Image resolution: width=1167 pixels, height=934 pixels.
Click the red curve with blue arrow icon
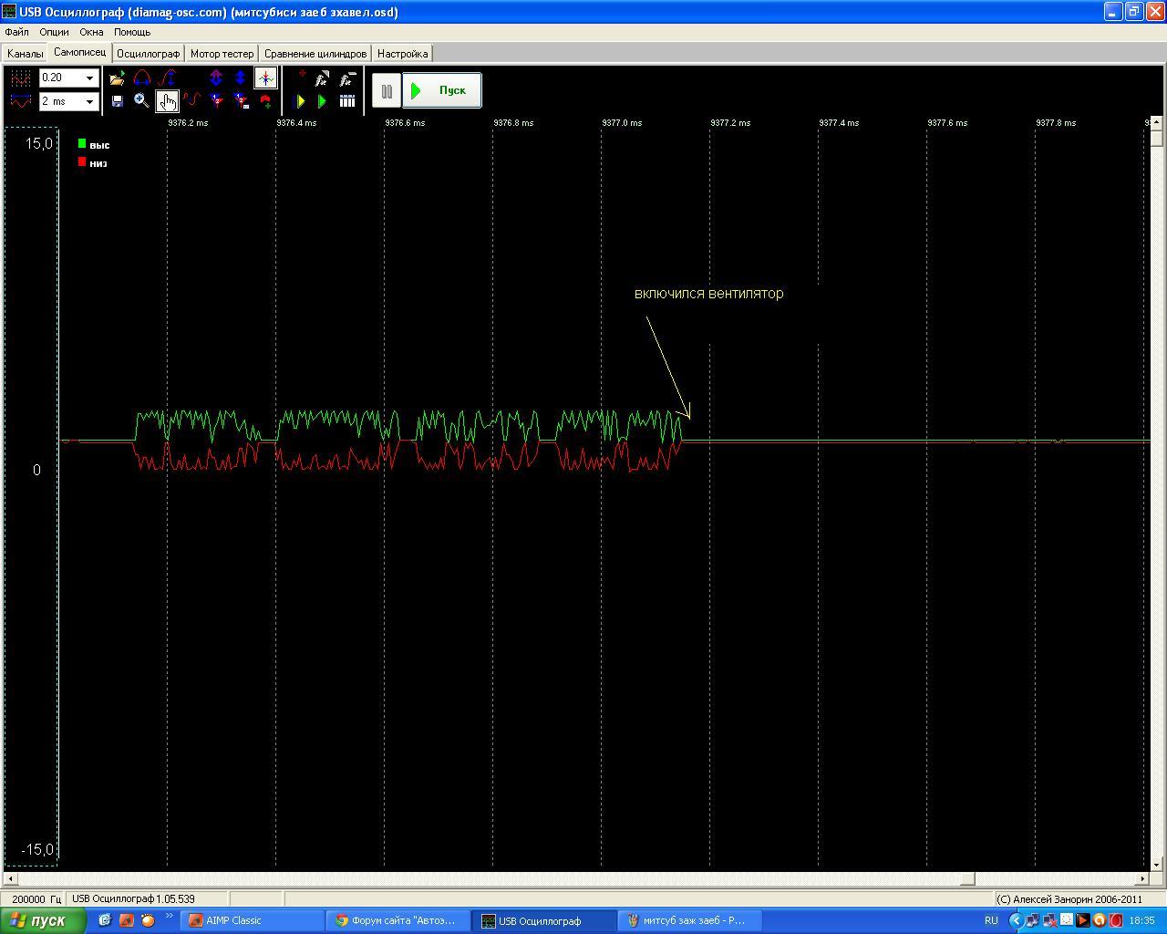click(x=167, y=78)
